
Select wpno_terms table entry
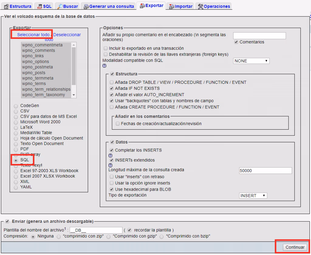click(x=46, y=84)
